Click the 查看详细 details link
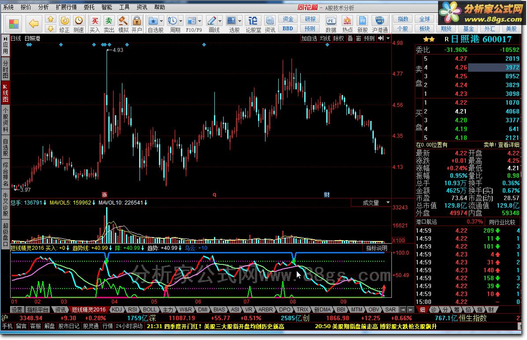The height and width of the screenshot is (340, 527). click(509, 145)
